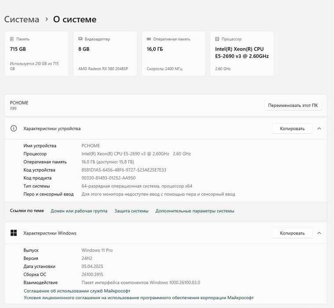Collapse the Характеристики Windows section chevron
Viewport: 334px width, 308px height.
click(319, 233)
